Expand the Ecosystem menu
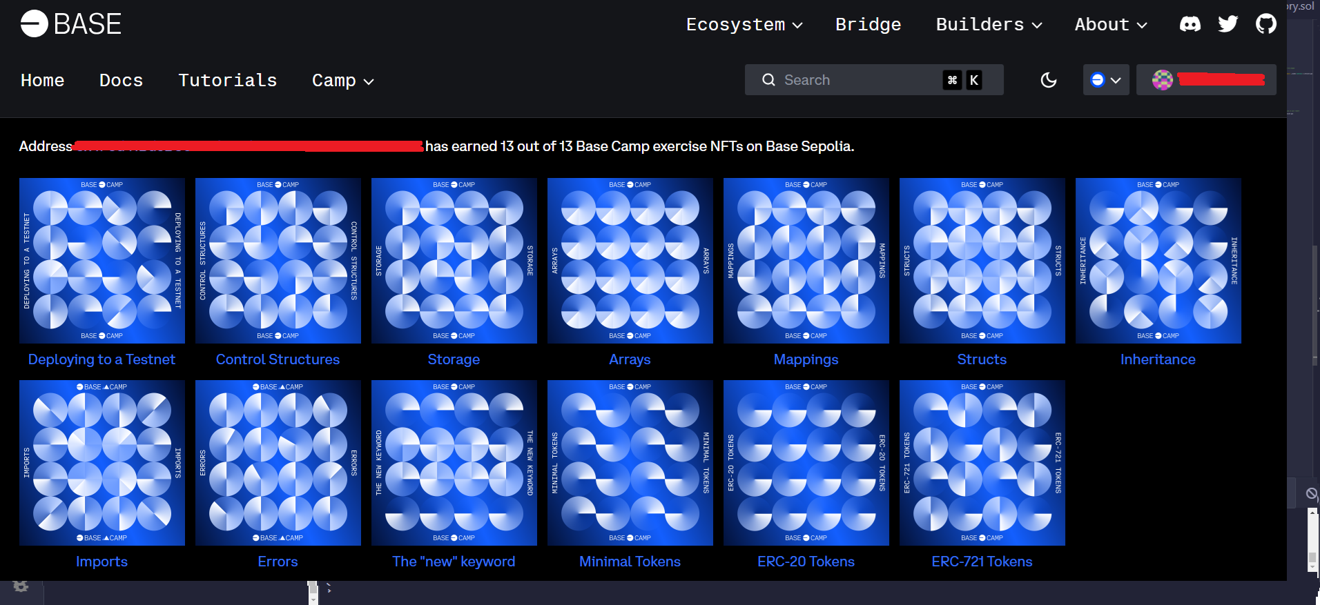 [744, 25]
